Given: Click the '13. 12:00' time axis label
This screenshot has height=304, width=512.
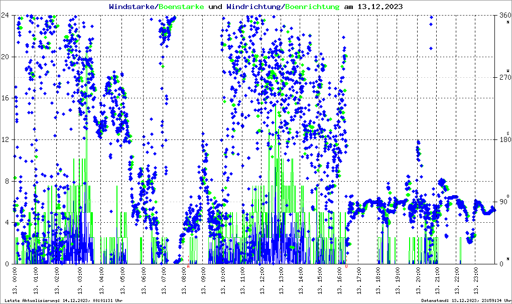Looking at the screenshot, I should (262, 280).
